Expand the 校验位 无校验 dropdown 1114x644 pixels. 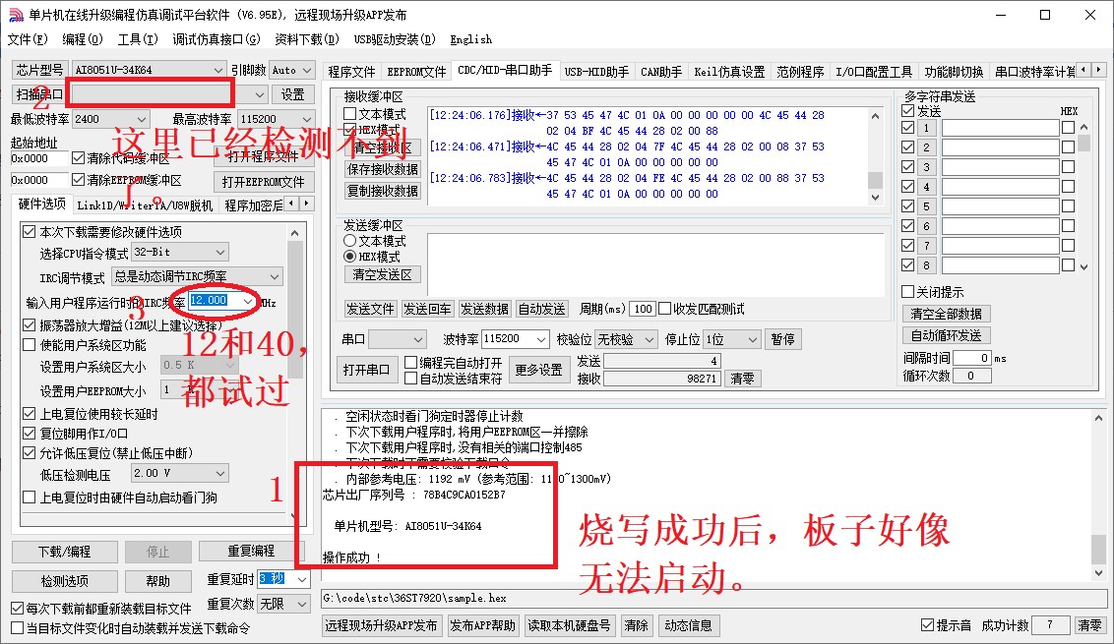649,339
